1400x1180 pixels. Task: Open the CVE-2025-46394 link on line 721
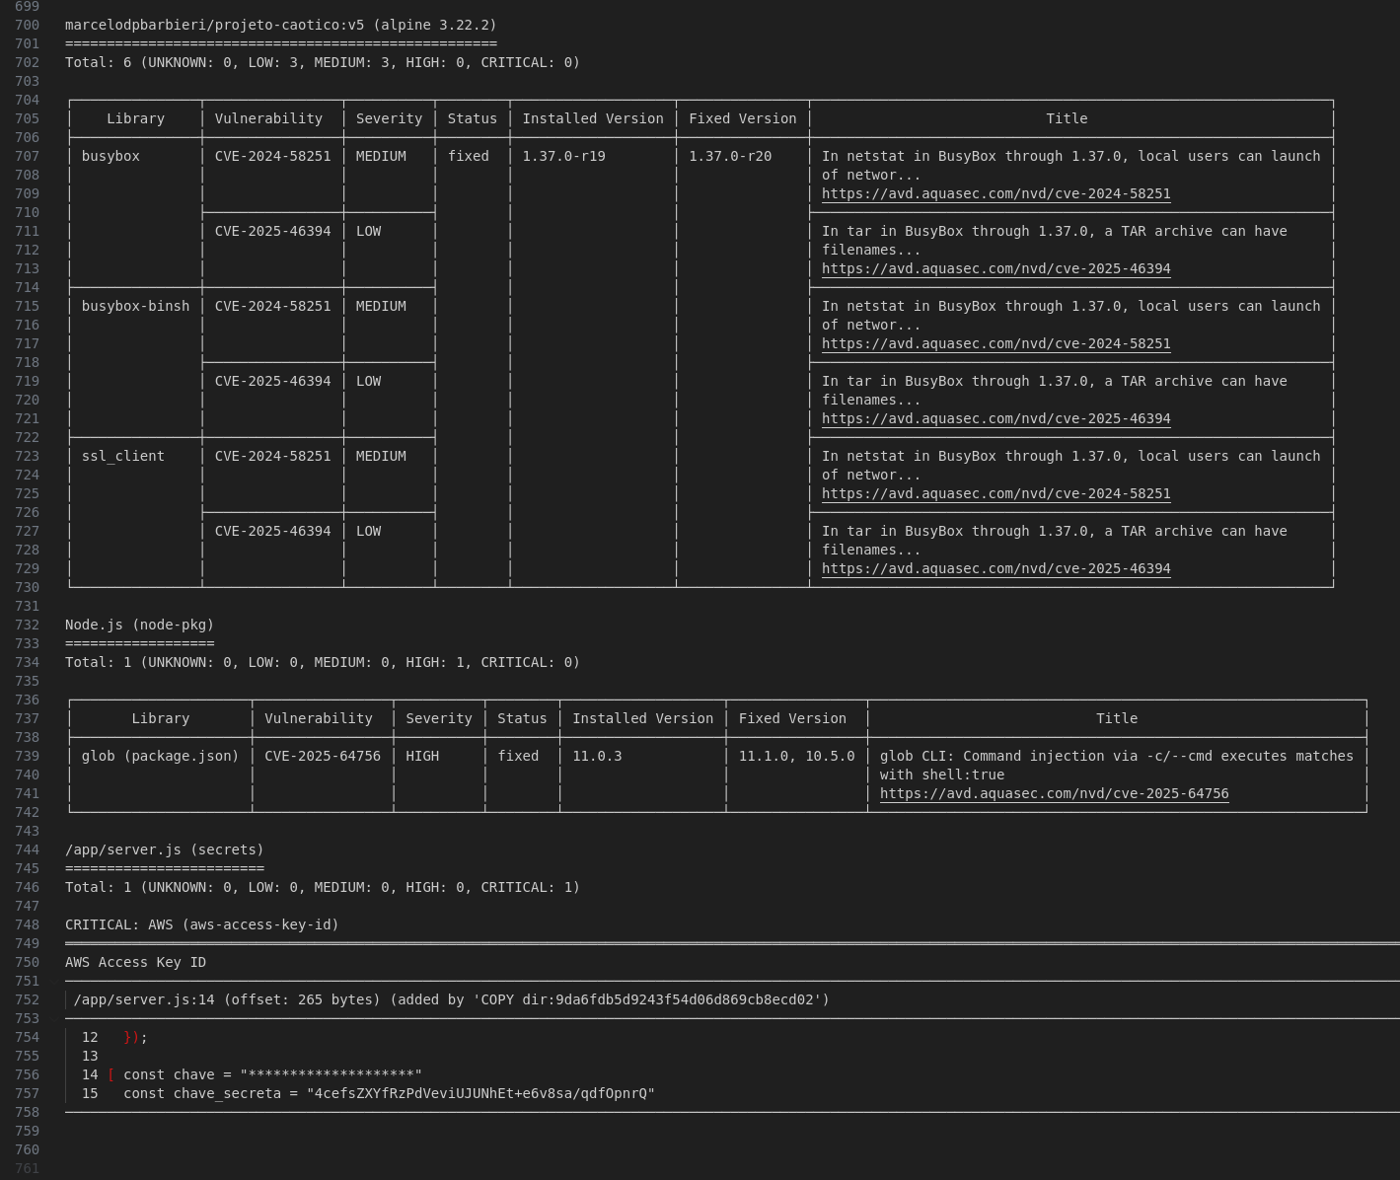(995, 419)
